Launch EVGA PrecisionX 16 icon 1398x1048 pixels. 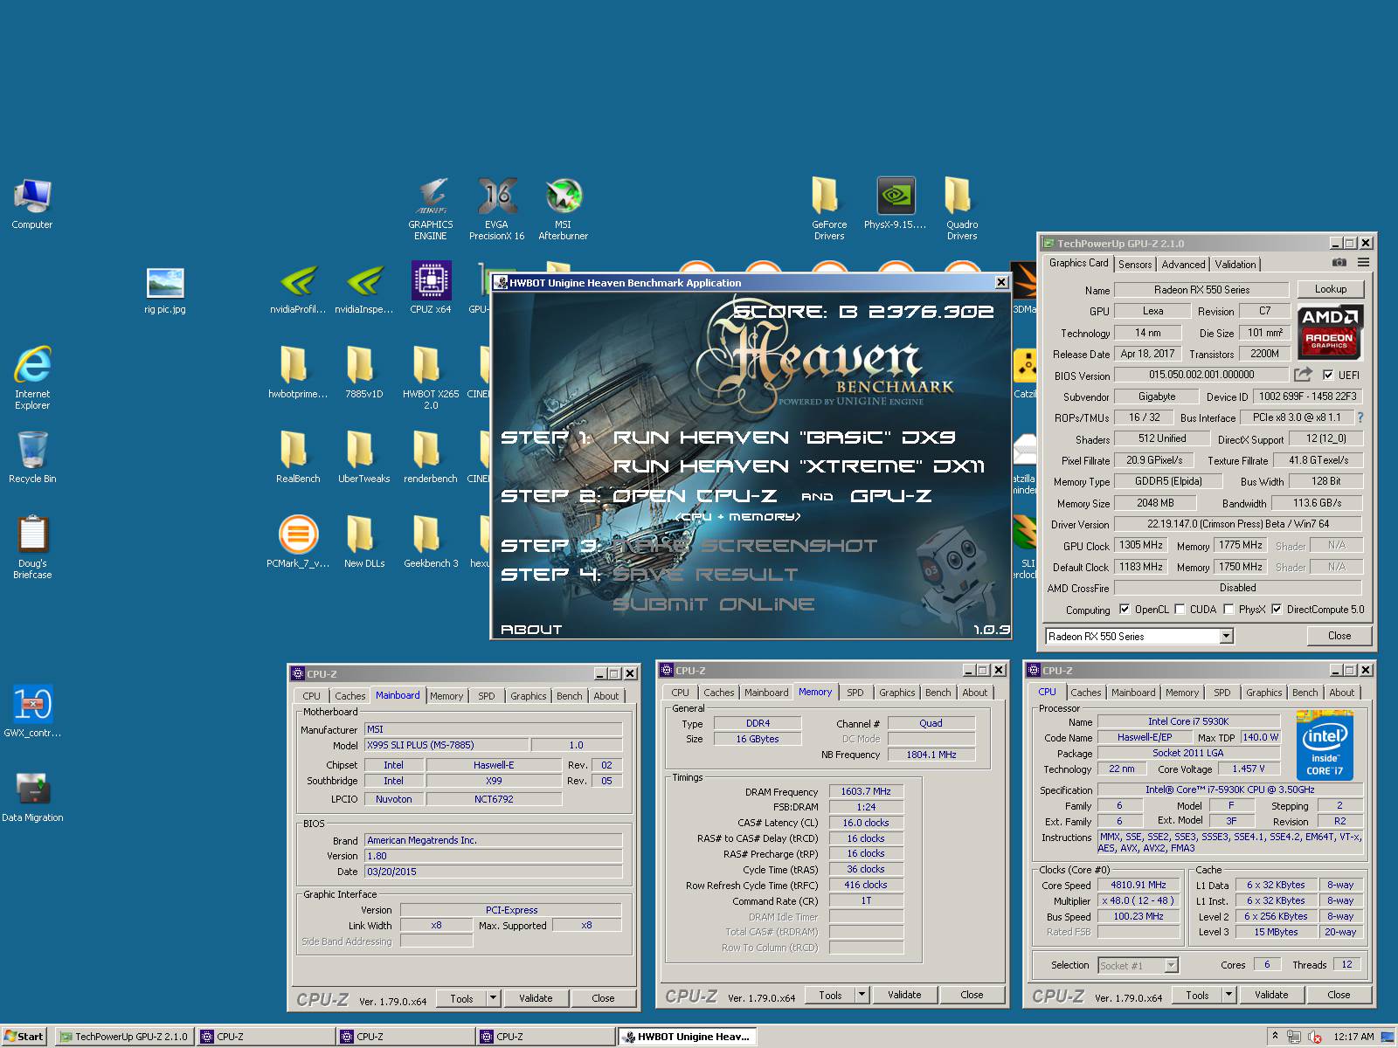(496, 210)
